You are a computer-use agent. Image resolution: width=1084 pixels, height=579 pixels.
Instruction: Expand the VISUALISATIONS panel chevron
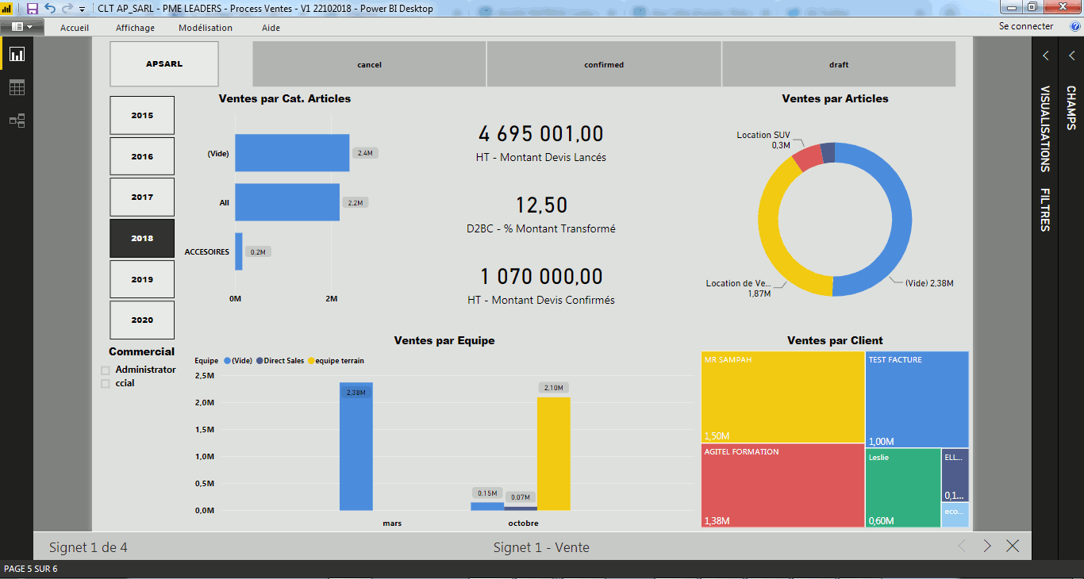coord(1046,55)
